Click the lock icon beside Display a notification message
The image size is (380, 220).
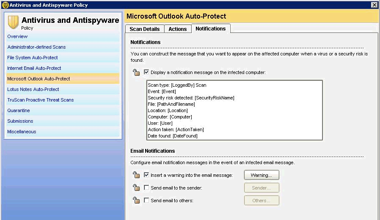136,73
